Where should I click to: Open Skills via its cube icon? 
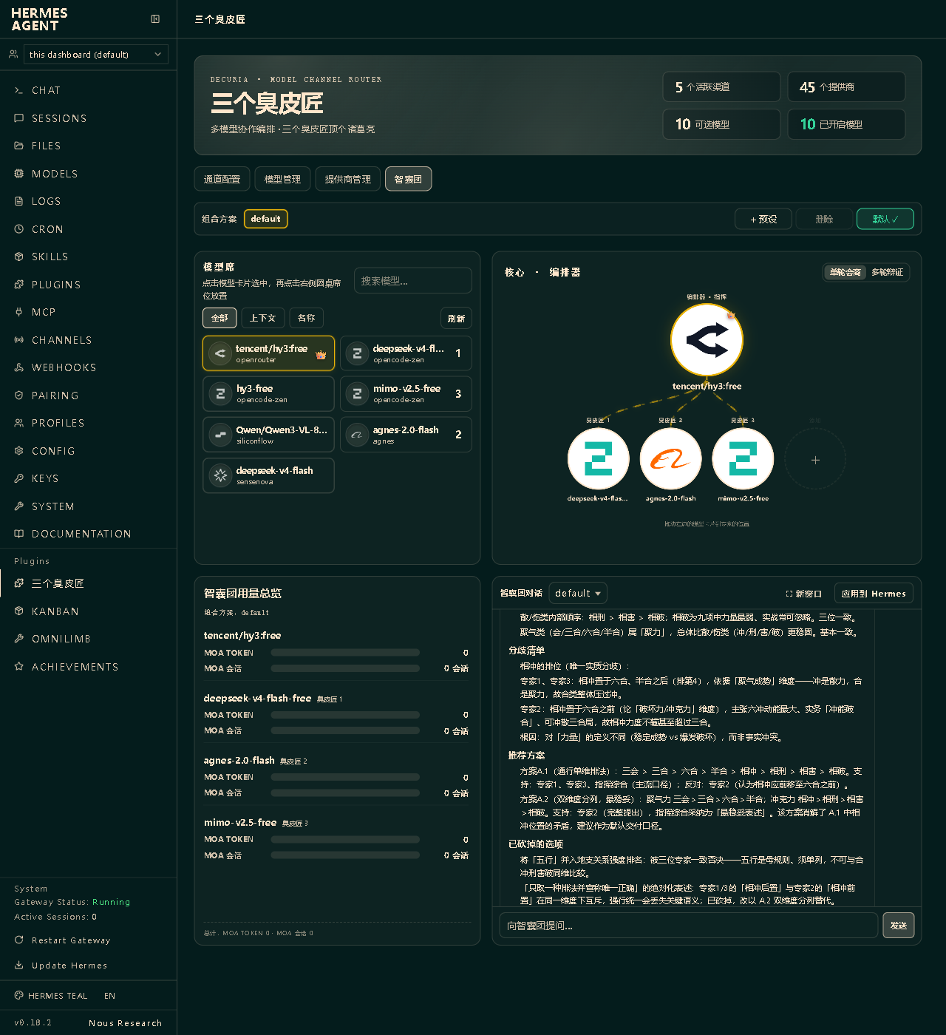[x=19, y=257]
